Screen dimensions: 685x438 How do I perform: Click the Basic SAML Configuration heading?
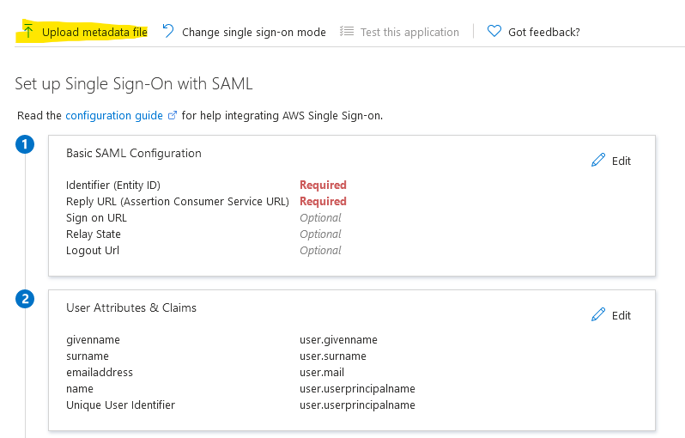134,153
